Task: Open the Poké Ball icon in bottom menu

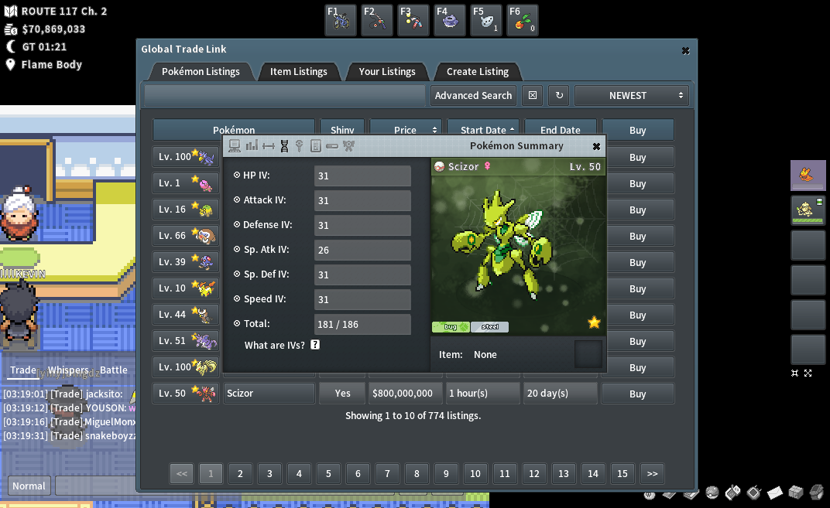Action: pyautogui.click(x=712, y=493)
